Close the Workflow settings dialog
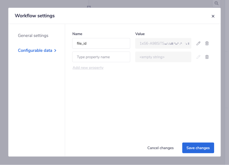 pyautogui.click(x=213, y=16)
